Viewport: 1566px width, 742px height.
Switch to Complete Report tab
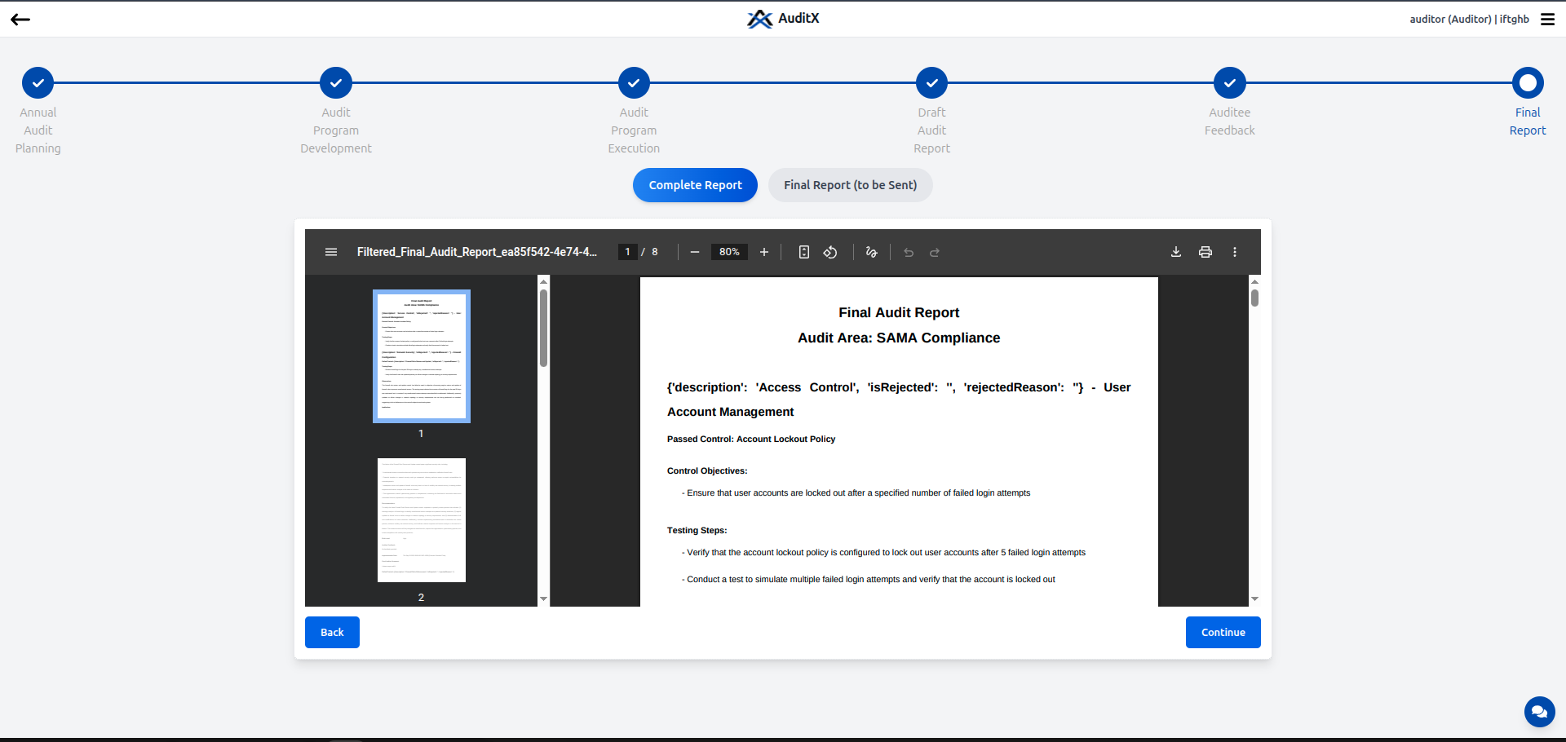(x=695, y=185)
